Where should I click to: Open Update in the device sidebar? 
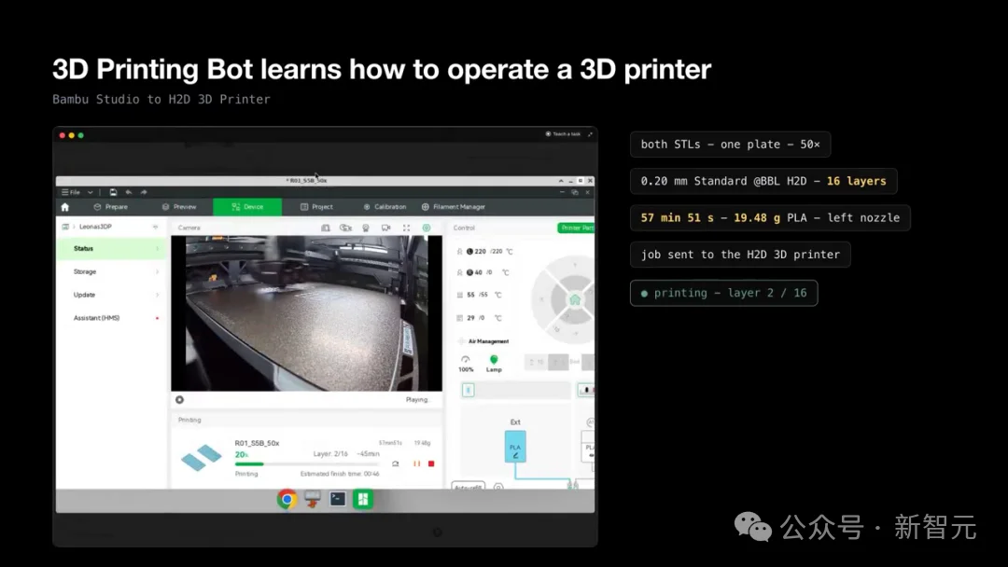coord(112,295)
